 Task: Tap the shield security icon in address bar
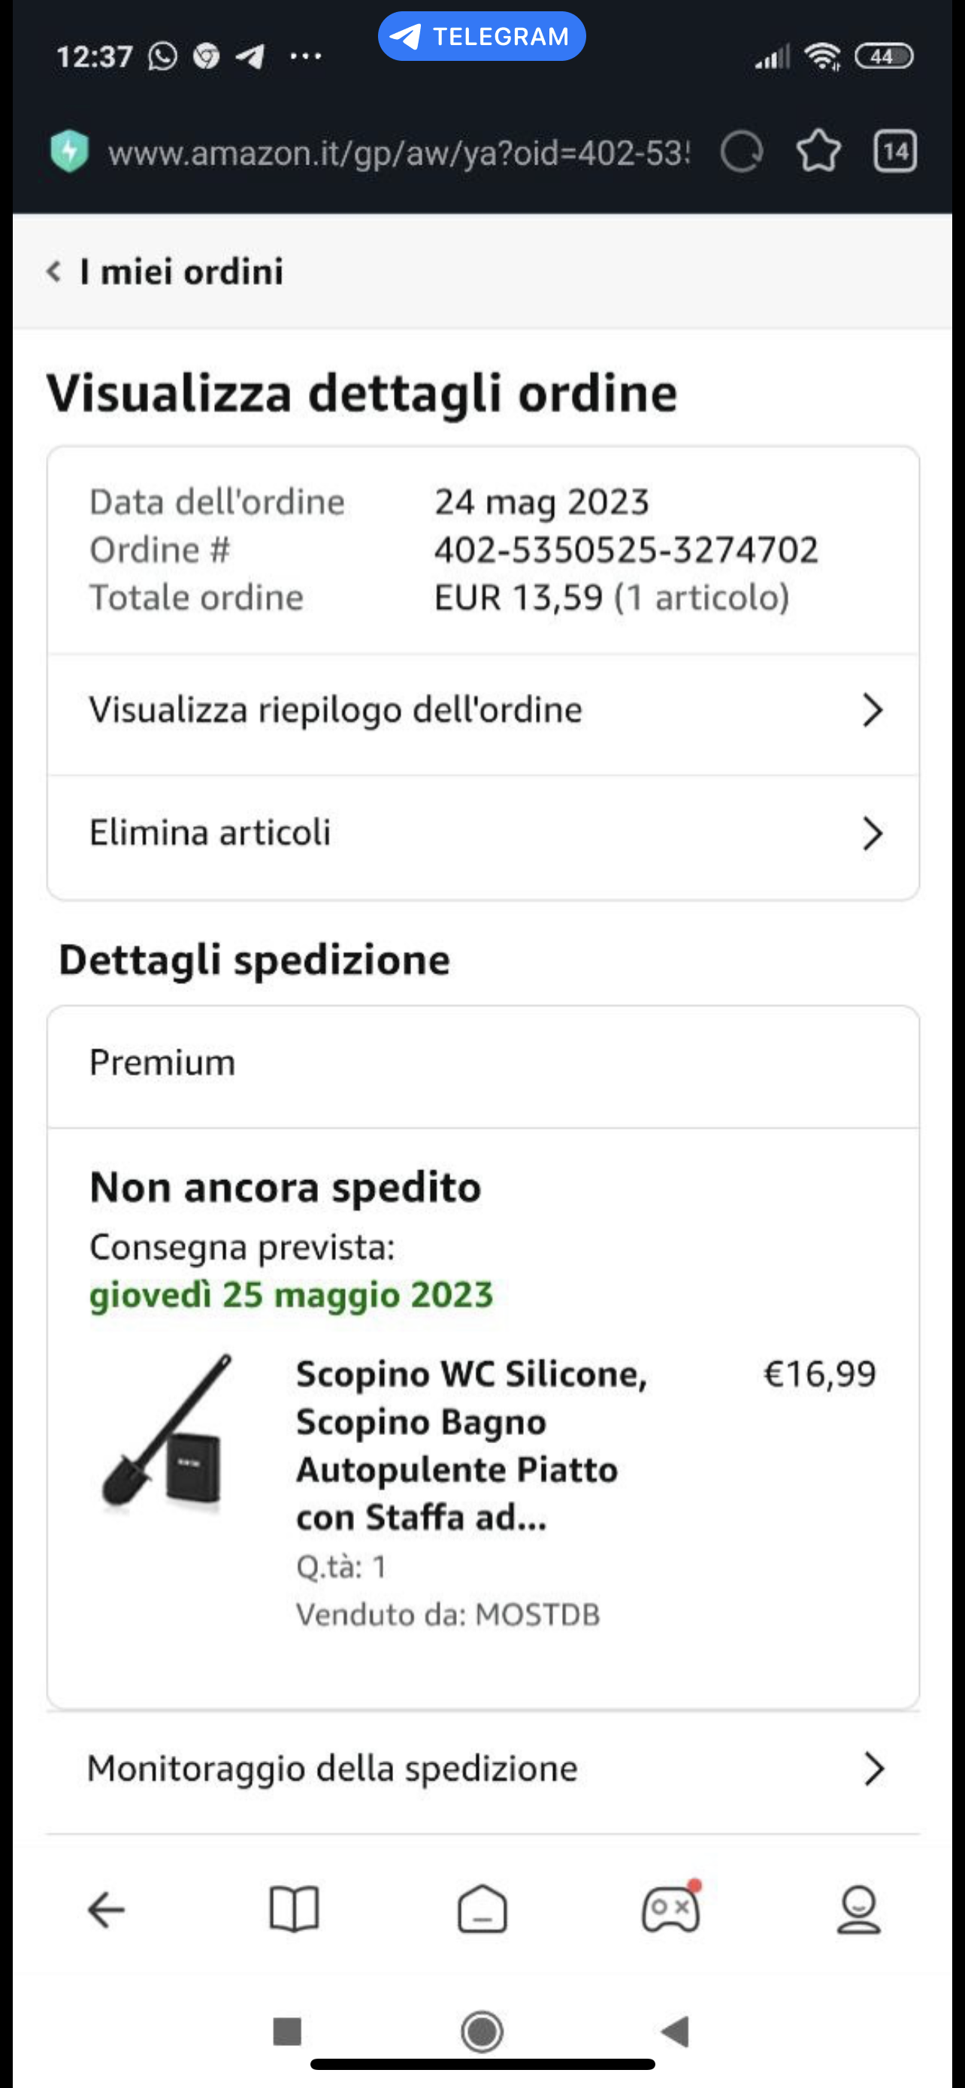69,152
